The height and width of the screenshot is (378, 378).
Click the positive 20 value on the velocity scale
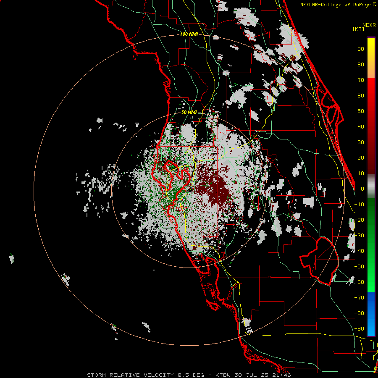(x=361, y=158)
